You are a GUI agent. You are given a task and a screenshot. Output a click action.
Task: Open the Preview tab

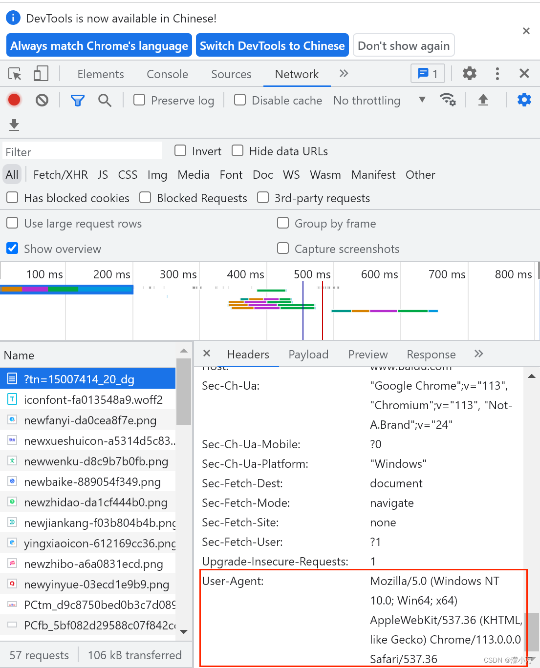point(368,355)
